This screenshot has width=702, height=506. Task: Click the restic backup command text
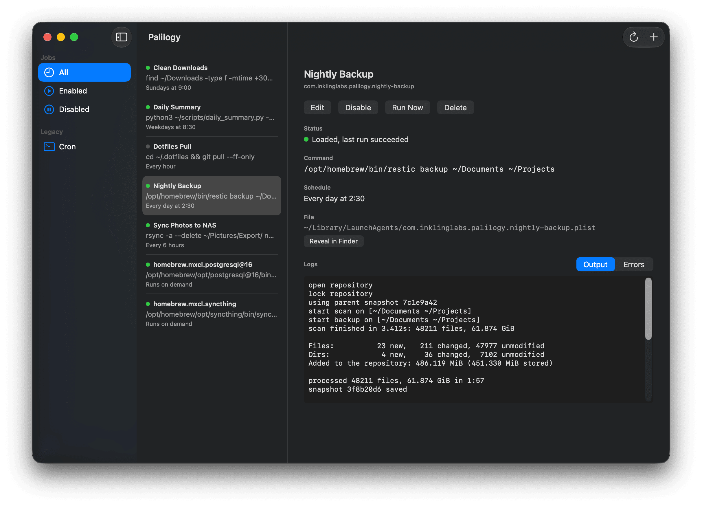pyautogui.click(x=429, y=169)
